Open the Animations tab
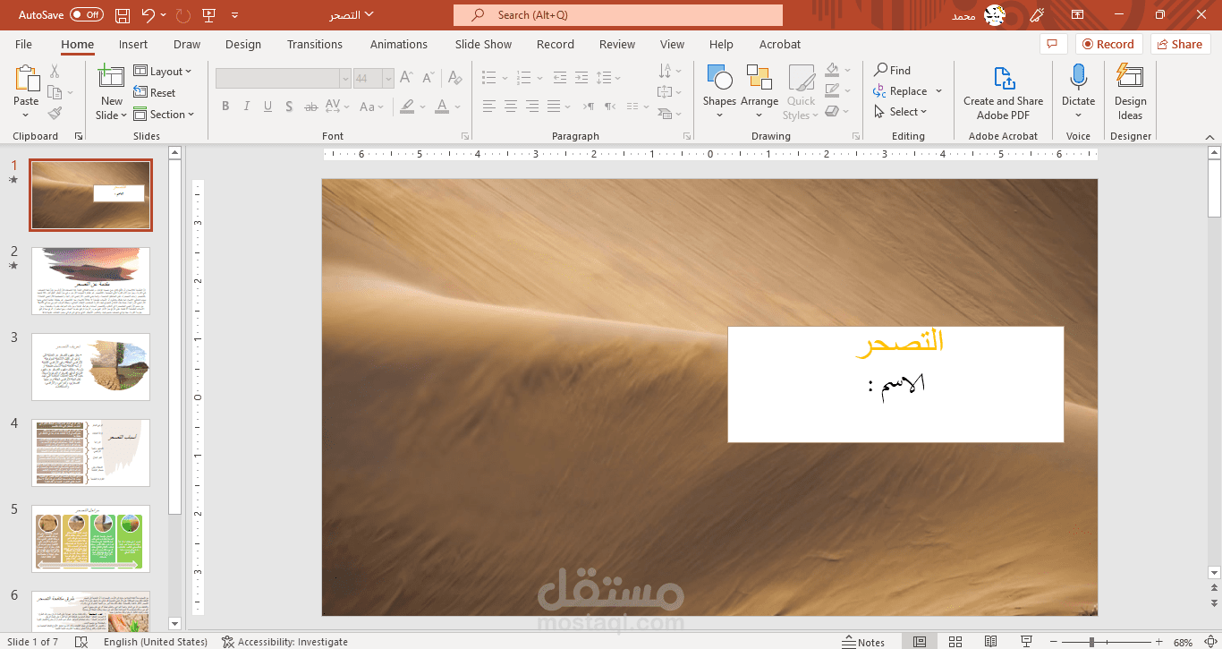The width and height of the screenshot is (1222, 649). (x=399, y=44)
